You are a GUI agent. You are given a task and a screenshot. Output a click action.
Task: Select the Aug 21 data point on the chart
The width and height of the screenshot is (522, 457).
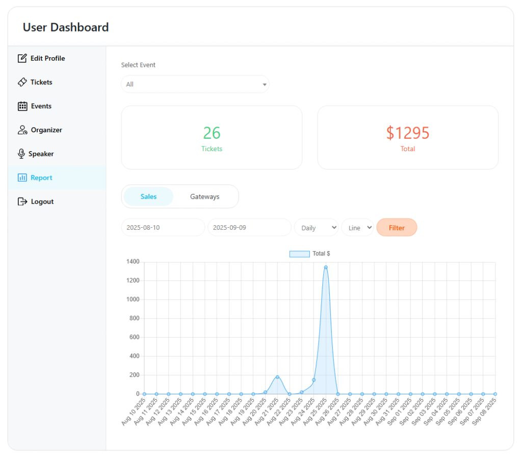point(277,376)
